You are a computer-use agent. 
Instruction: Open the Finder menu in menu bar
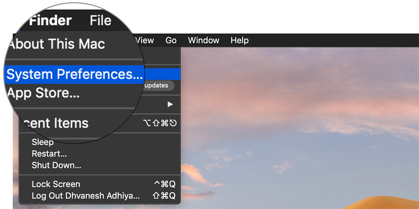(50, 21)
